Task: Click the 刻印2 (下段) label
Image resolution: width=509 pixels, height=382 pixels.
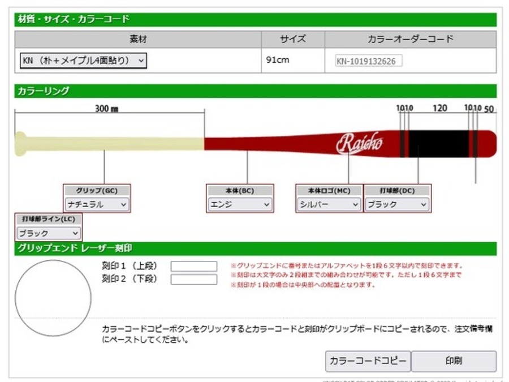Action: (x=129, y=278)
